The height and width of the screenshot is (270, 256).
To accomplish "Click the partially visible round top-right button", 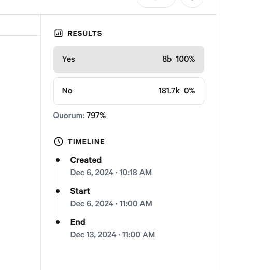I will (x=192, y=3).
